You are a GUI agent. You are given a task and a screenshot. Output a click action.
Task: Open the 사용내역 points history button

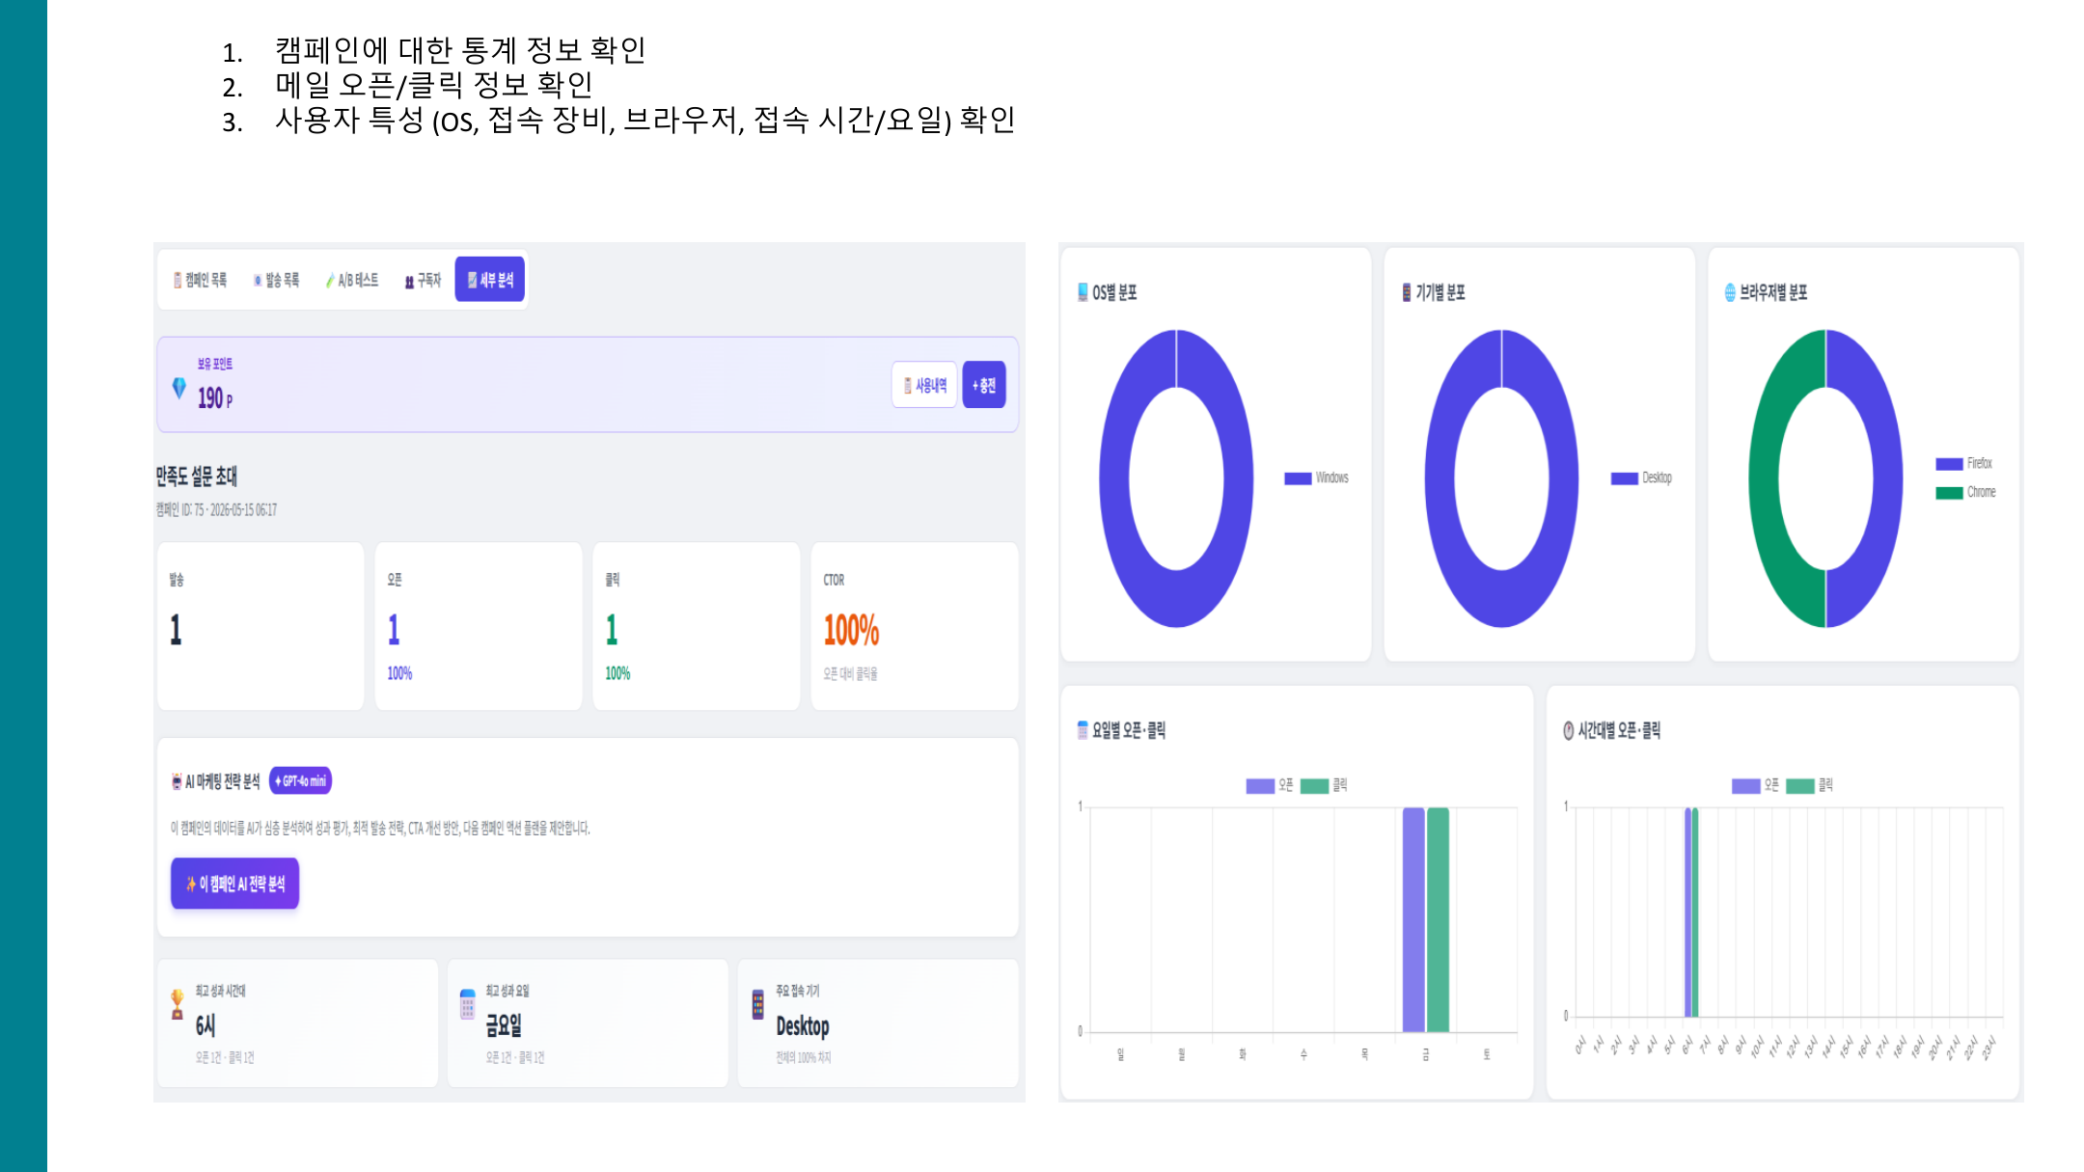(x=924, y=385)
